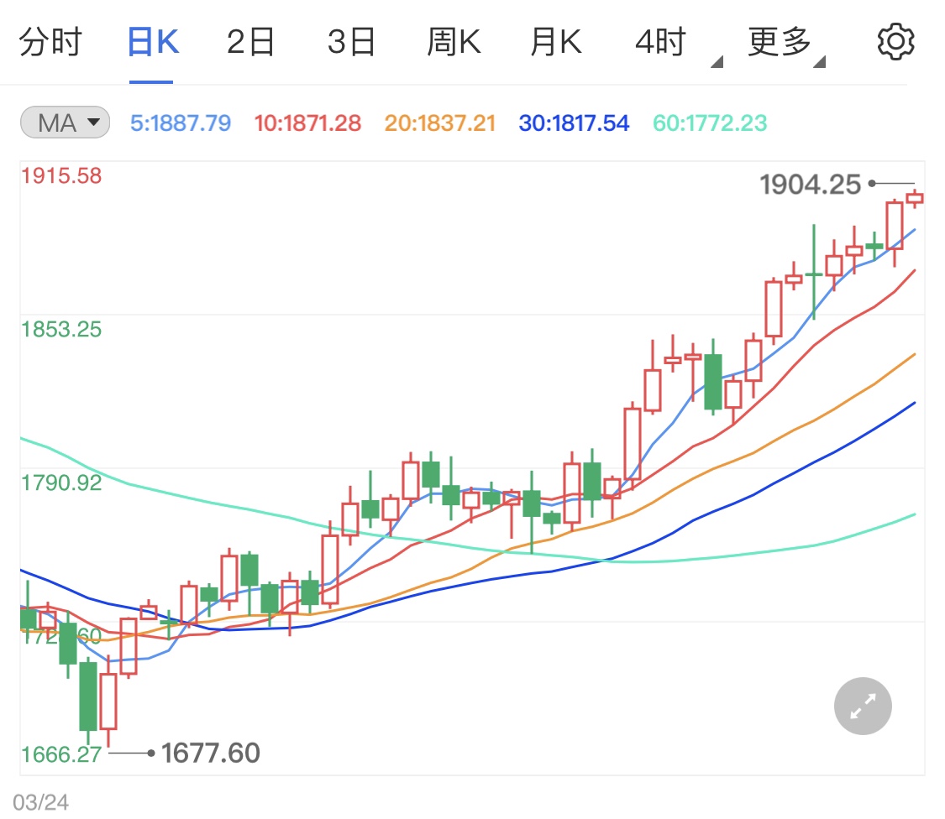
Task: Click the axis label 1915.58
Action: pyautogui.click(x=61, y=176)
